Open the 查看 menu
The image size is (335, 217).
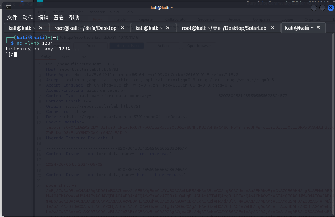click(x=59, y=18)
